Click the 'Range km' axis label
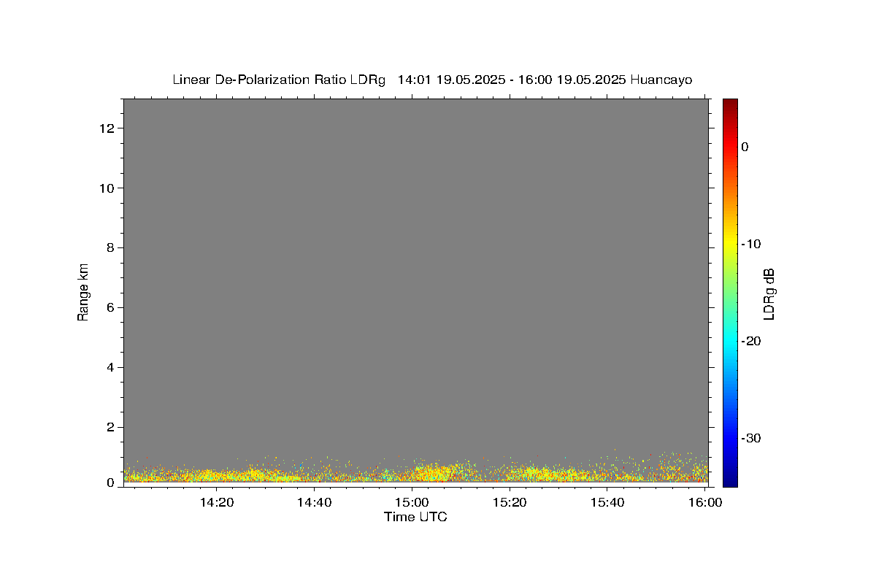 (x=83, y=292)
